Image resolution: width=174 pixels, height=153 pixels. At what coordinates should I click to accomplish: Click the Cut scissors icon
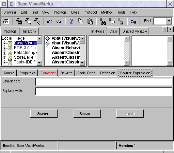tap(72, 21)
